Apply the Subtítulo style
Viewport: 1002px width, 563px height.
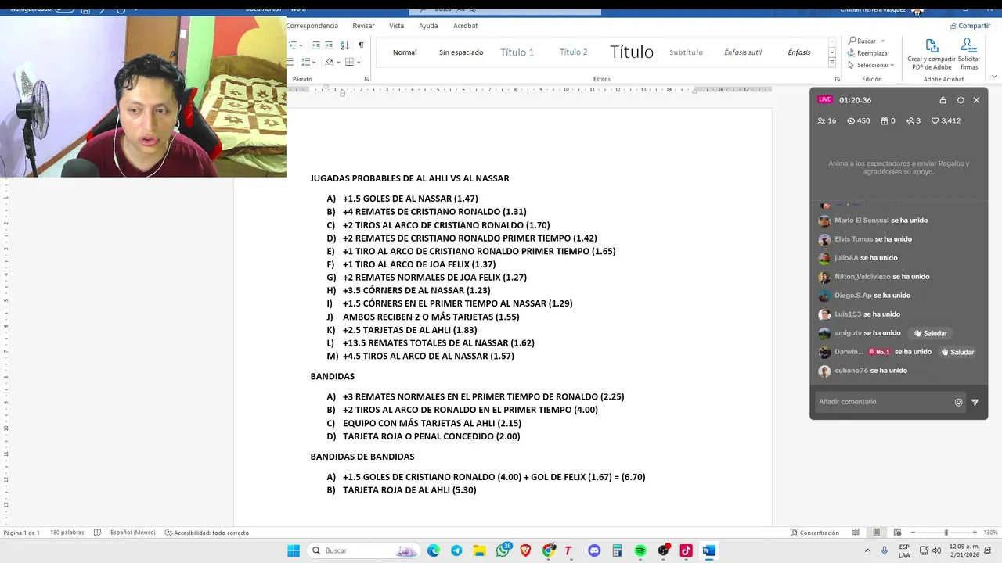[686, 52]
